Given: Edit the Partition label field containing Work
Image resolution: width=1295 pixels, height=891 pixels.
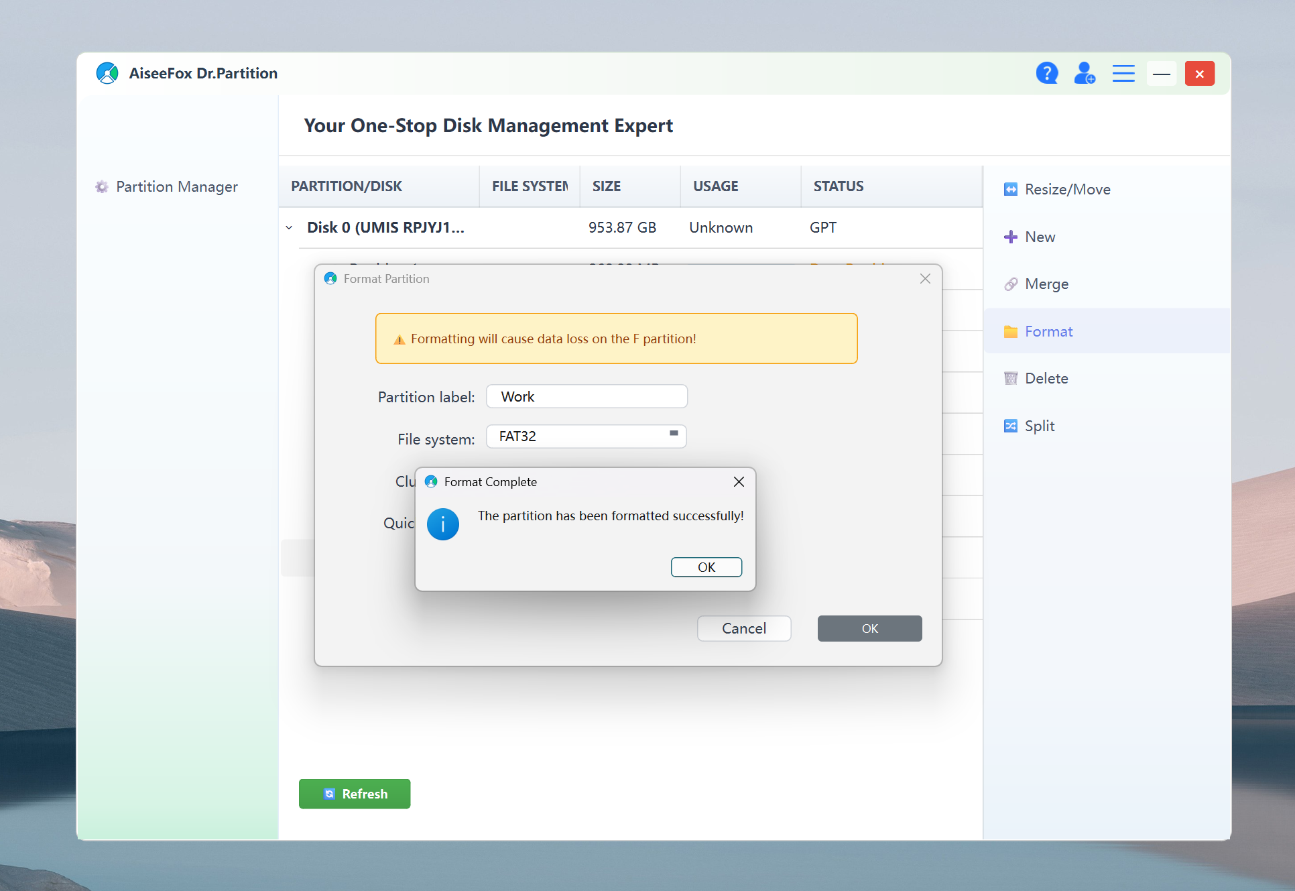Looking at the screenshot, I should coord(587,396).
